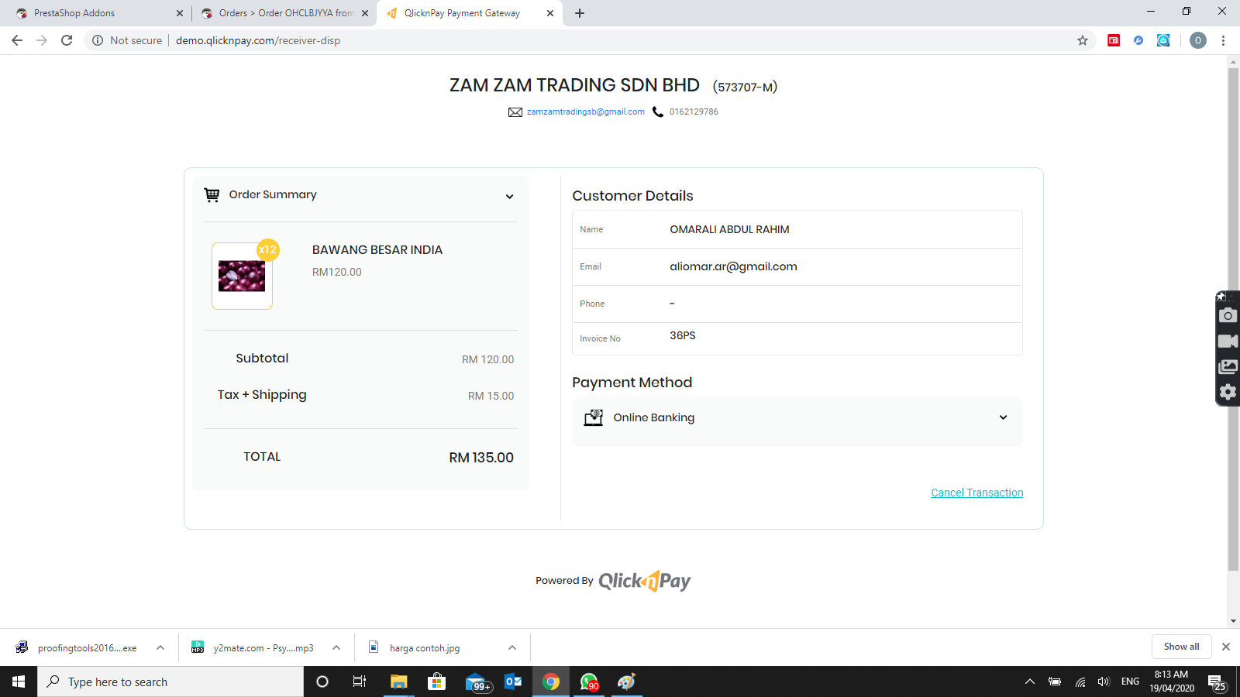Select Invoice No value 36PS
The width and height of the screenshot is (1240, 697).
tap(683, 335)
